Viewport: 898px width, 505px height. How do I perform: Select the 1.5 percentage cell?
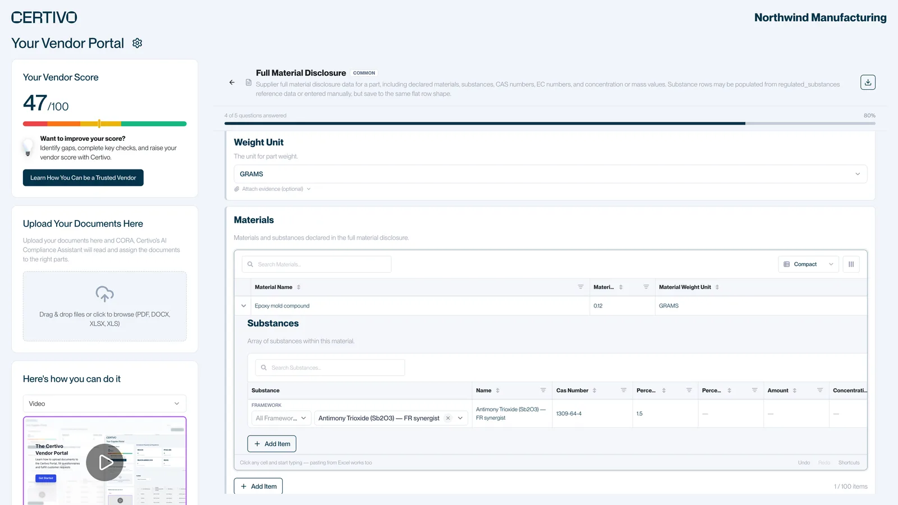pyautogui.click(x=665, y=414)
